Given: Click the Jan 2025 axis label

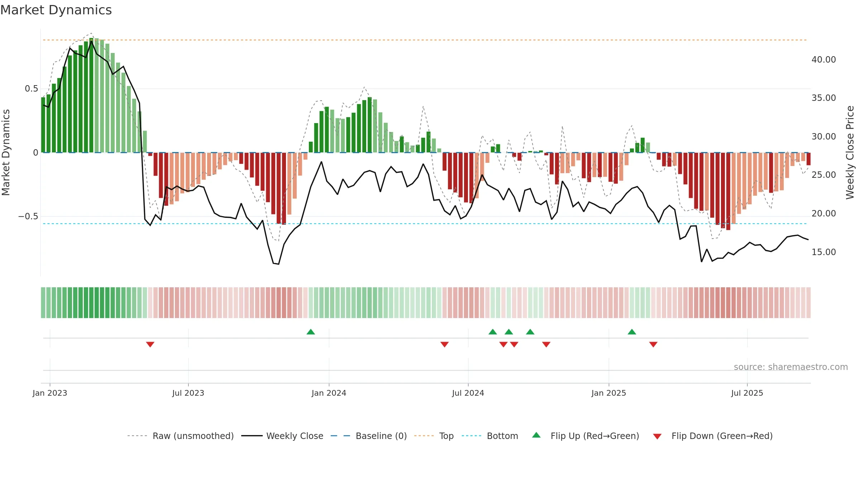Looking at the screenshot, I should click(609, 393).
